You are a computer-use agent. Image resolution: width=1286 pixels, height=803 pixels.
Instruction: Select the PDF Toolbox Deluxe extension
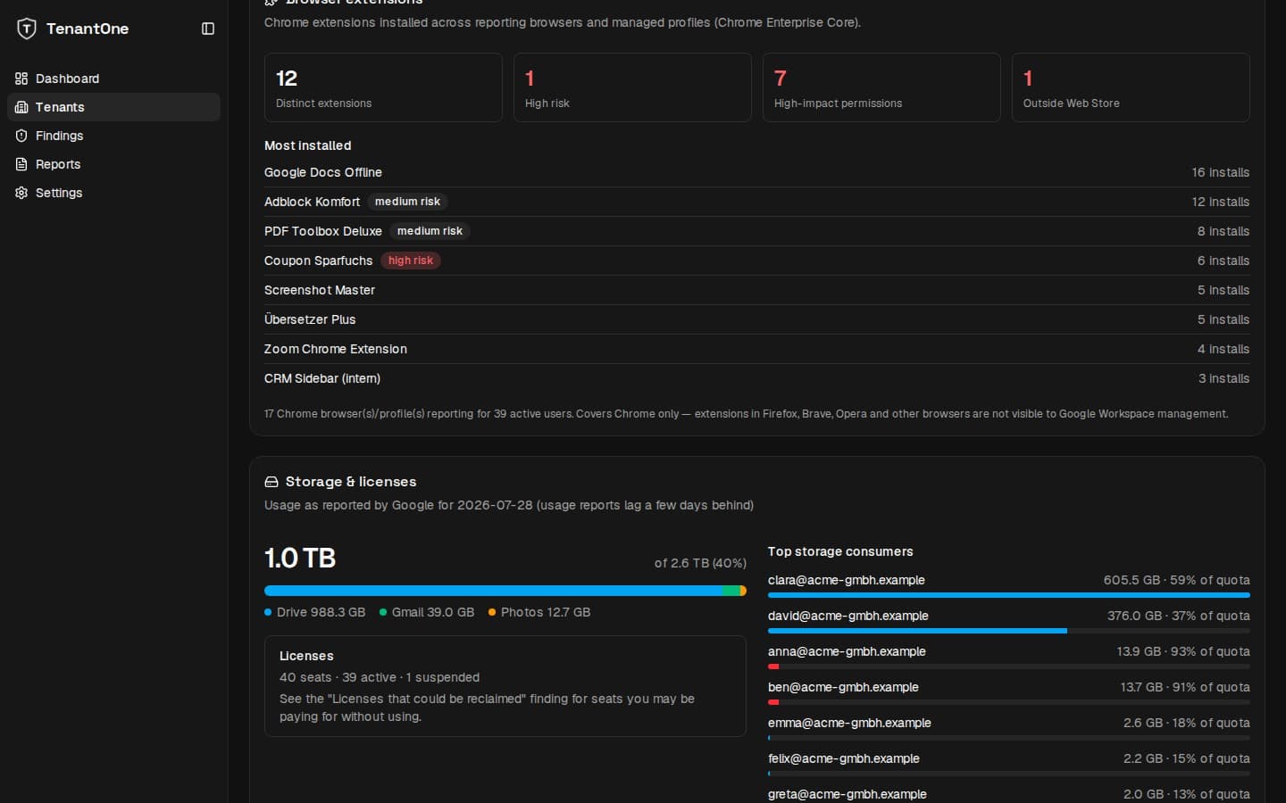click(322, 231)
